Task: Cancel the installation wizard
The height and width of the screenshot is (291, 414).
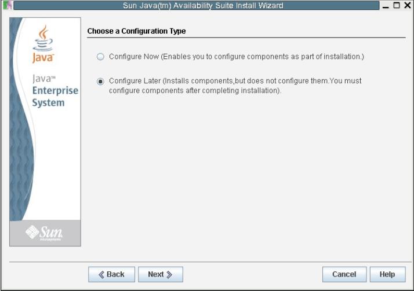Action: click(x=344, y=274)
